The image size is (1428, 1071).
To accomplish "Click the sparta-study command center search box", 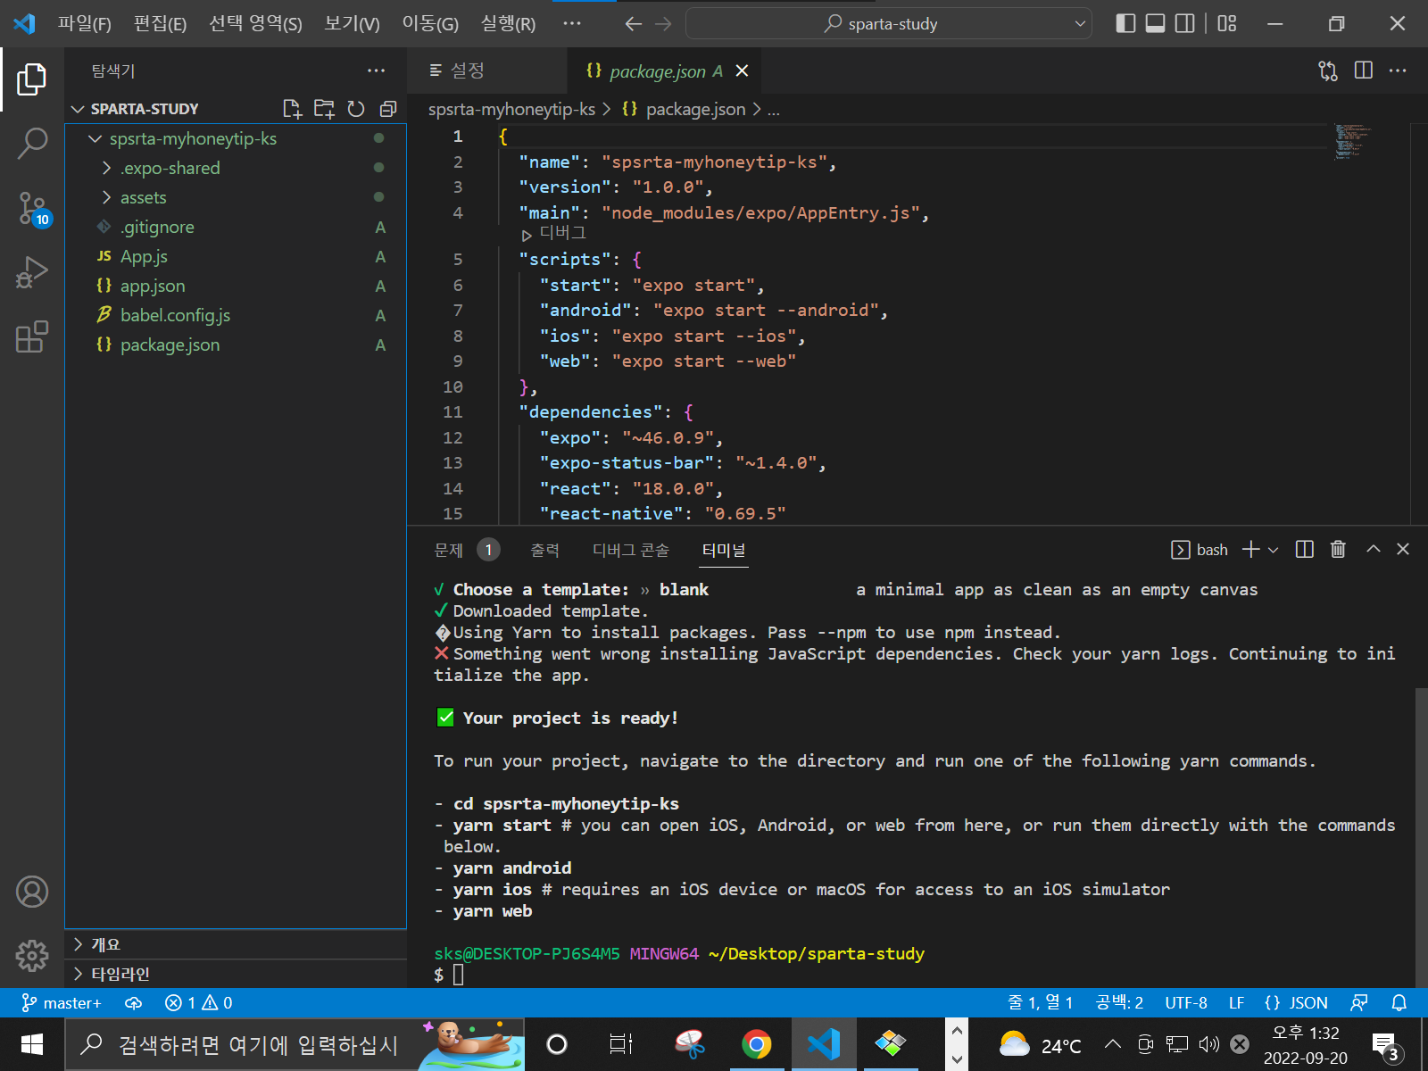I will (x=889, y=24).
